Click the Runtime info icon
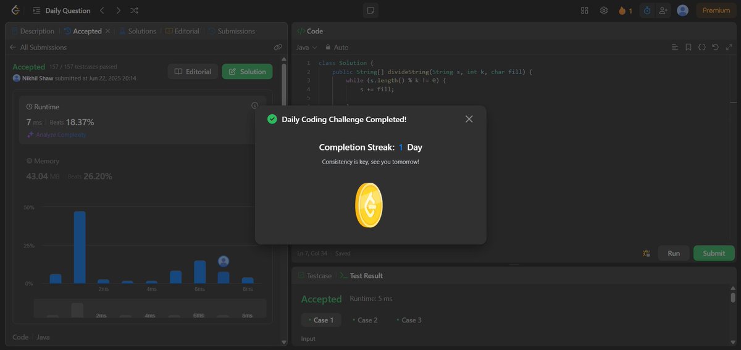This screenshot has width=741, height=350. click(x=254, y=106)
